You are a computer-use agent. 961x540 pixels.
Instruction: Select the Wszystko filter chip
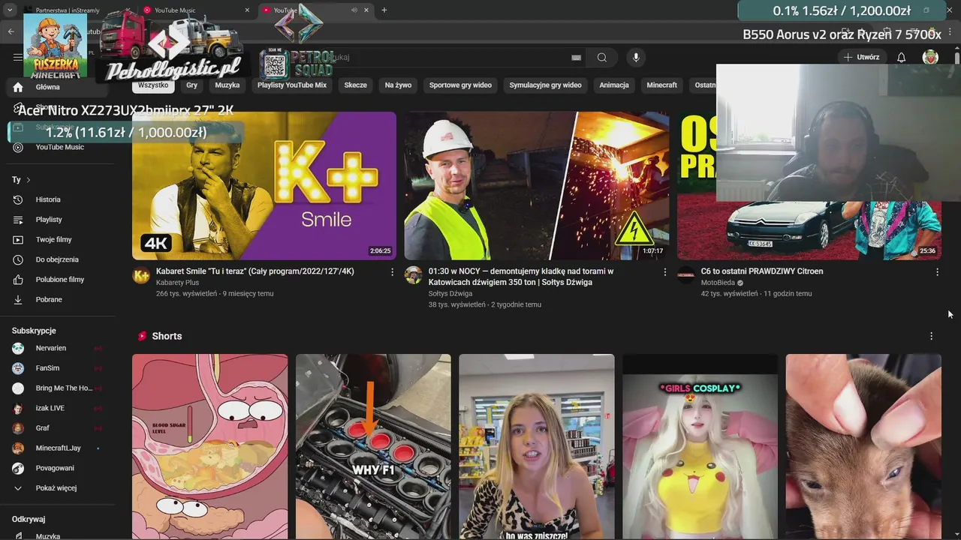pyautogui.click(x=153, y=85)
